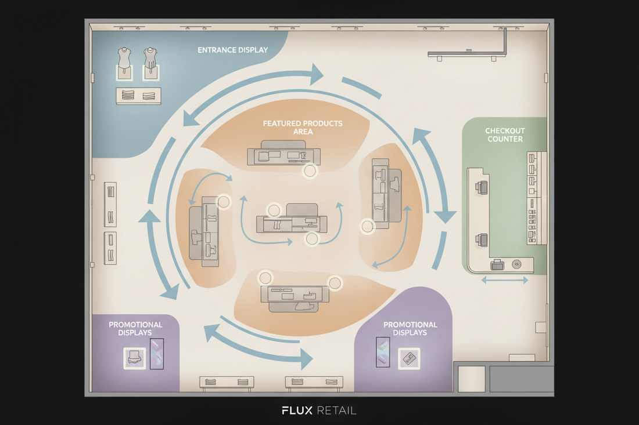
Task: Click the hotspot at the center table's lower-right
Action: click(312, 239)
